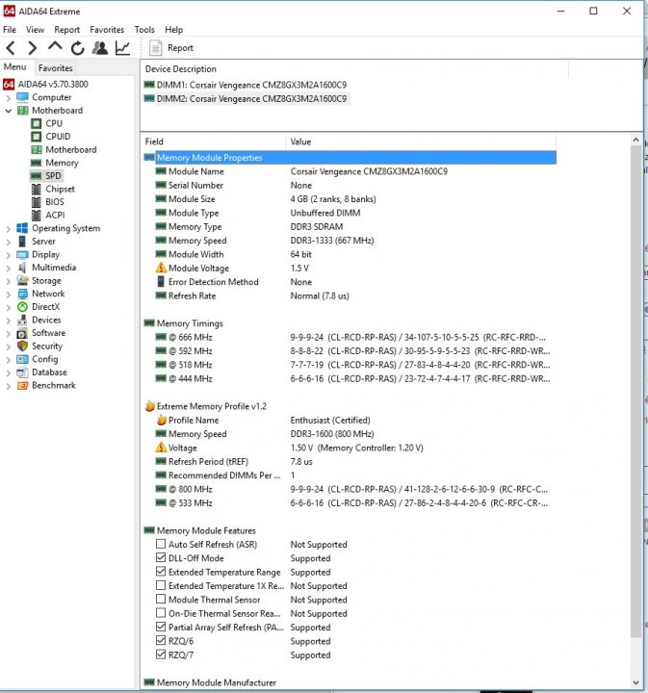Viewport: 648px width, 693px height.
Task: Open the View menu
Action: pos(35,30)
